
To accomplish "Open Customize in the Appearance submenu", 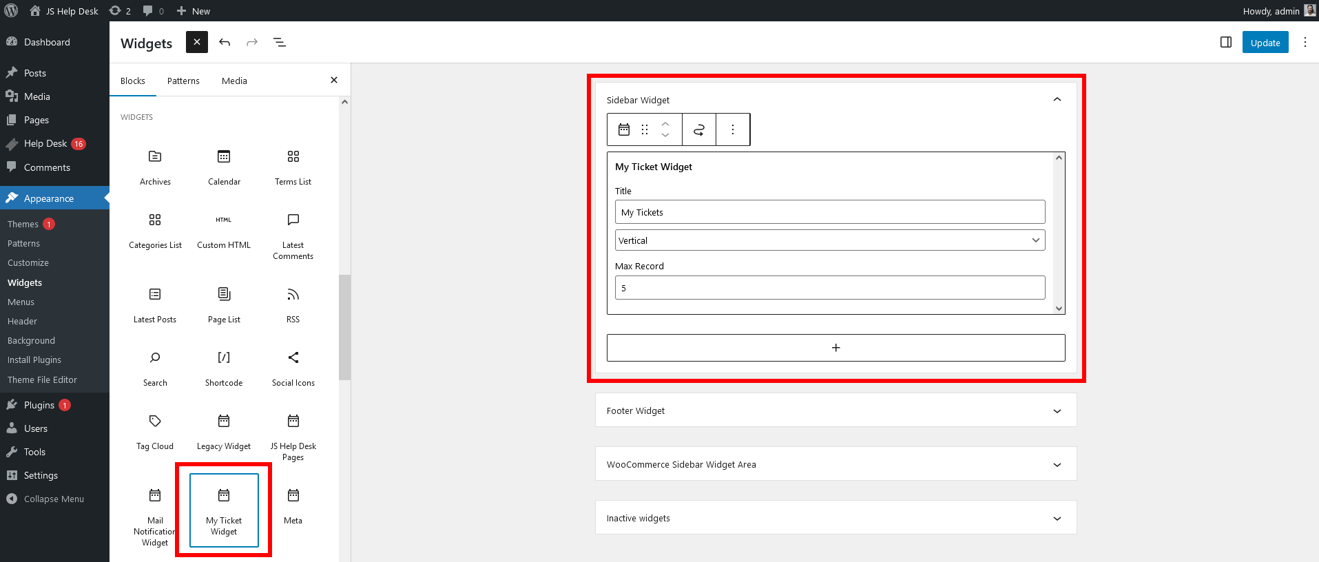I will (x=28, y=263).
